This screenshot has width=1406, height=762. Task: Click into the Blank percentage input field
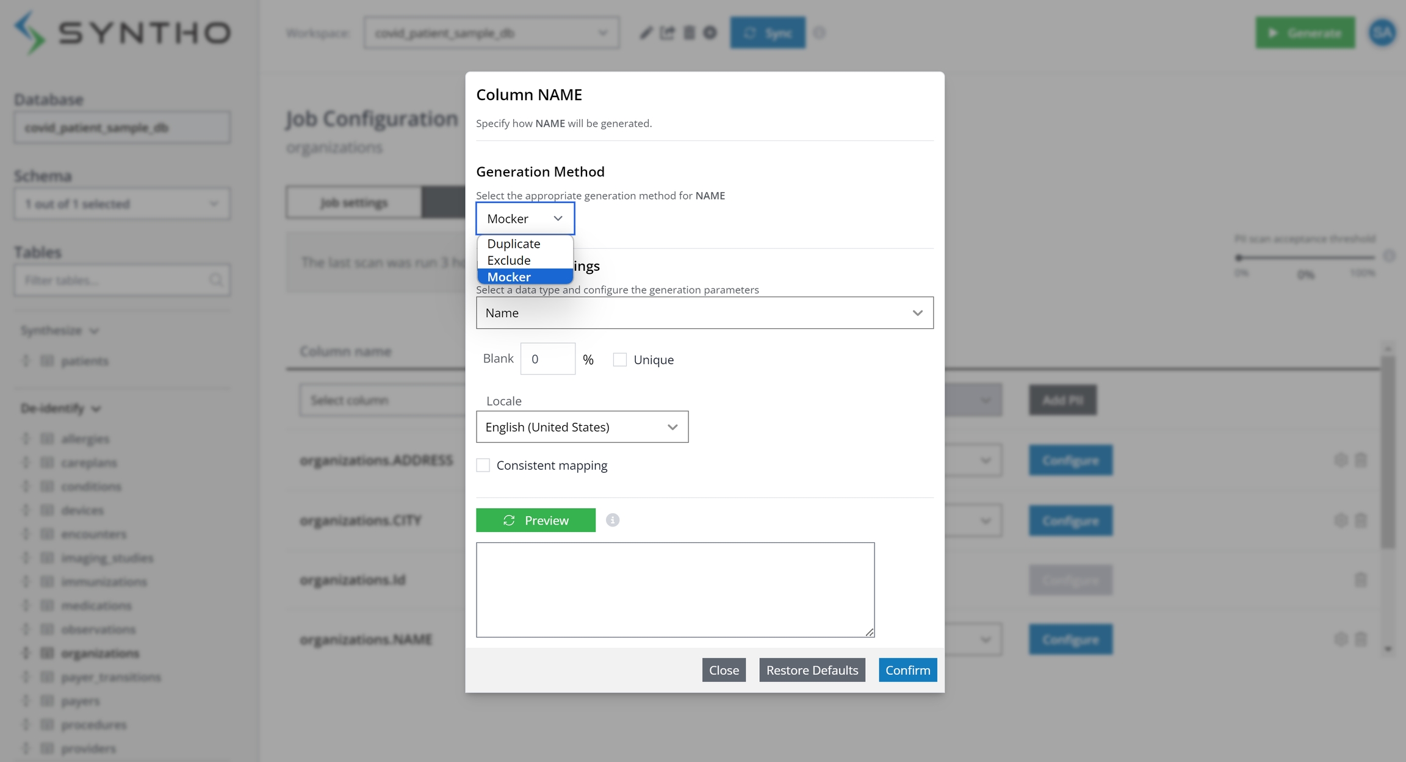click(547, 359)
